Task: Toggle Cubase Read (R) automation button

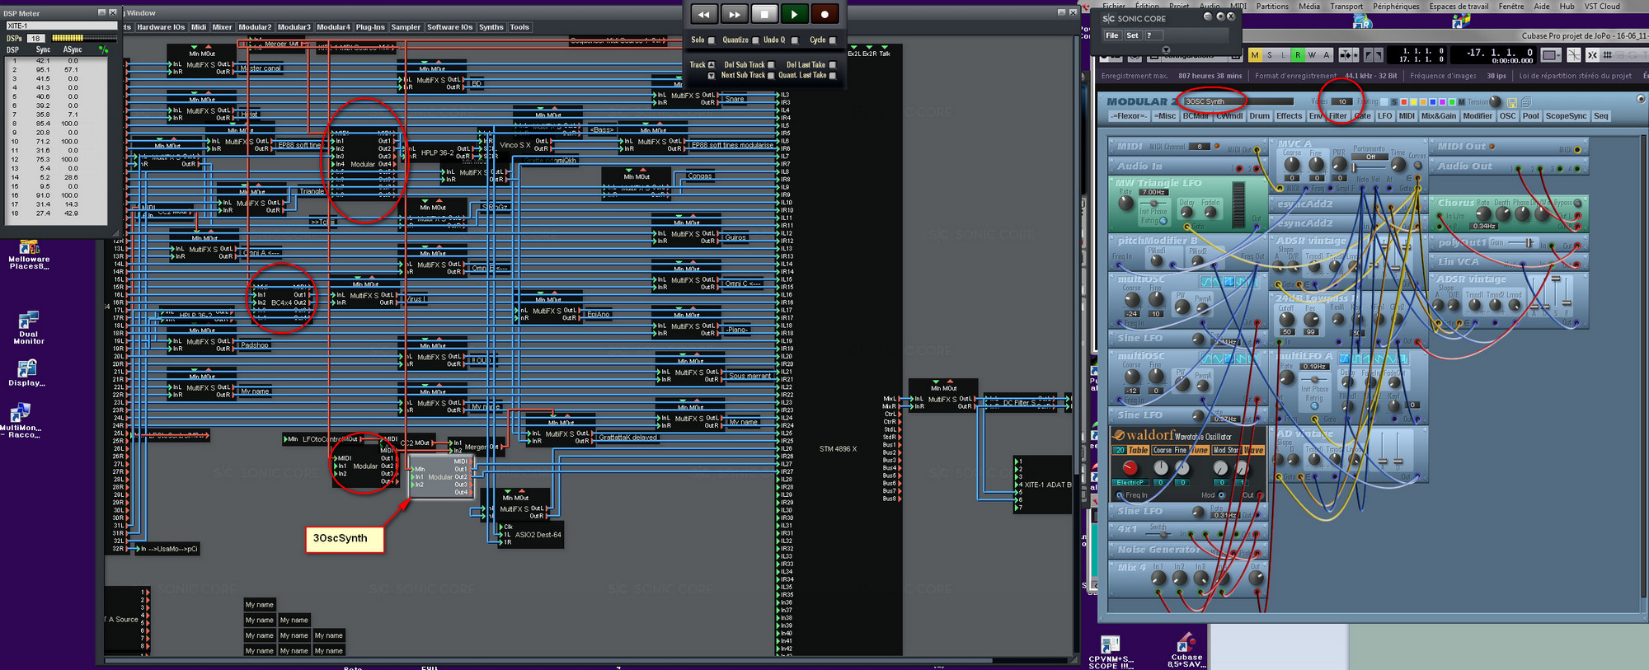Action: 1298,55
